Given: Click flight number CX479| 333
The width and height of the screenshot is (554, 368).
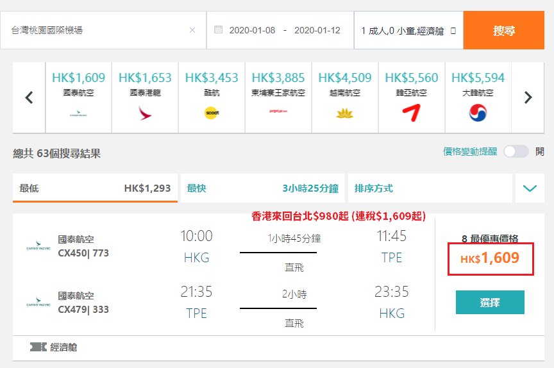Looking at the screenshot, I should [83, 310].
